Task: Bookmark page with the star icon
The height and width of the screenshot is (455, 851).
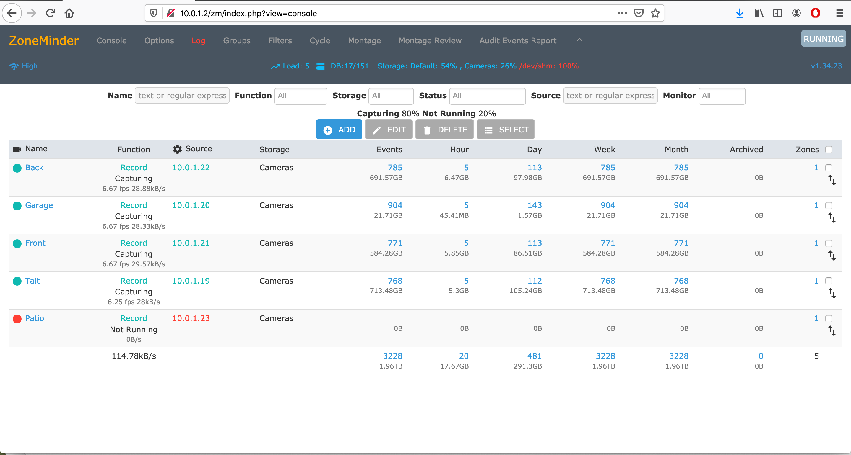Action: [655, 13]
